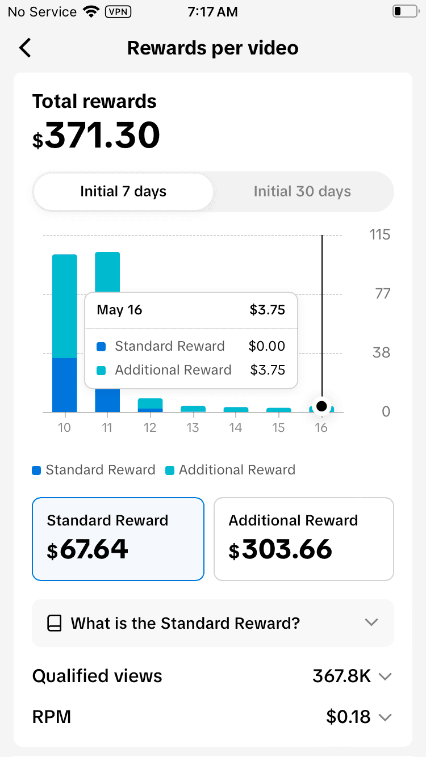Screen dimensions: 426x757
Task: Select the Initial 7 days tab
Action: [123, 192]
